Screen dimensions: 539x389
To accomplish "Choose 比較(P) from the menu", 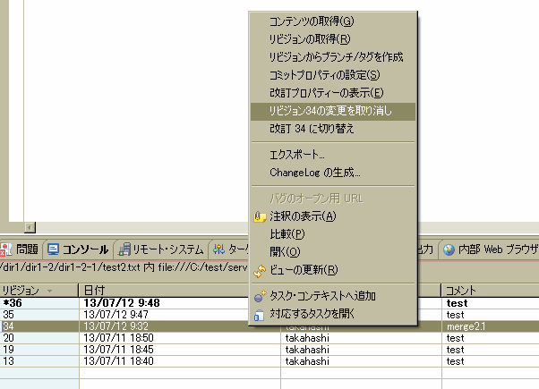I will pyautogui.click(x=333, y=234).
